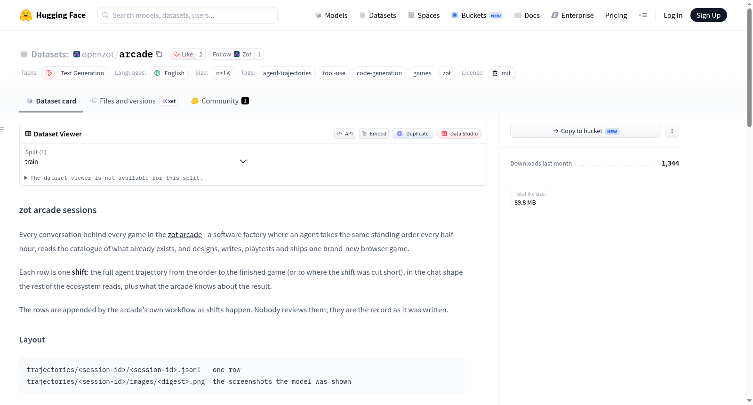This screenshot has width=753, height=405.
Task: Go to Datasets in top navigation
Action: (378, 15)
